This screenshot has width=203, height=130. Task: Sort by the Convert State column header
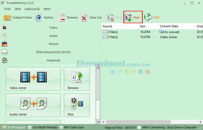click(177, 26)
